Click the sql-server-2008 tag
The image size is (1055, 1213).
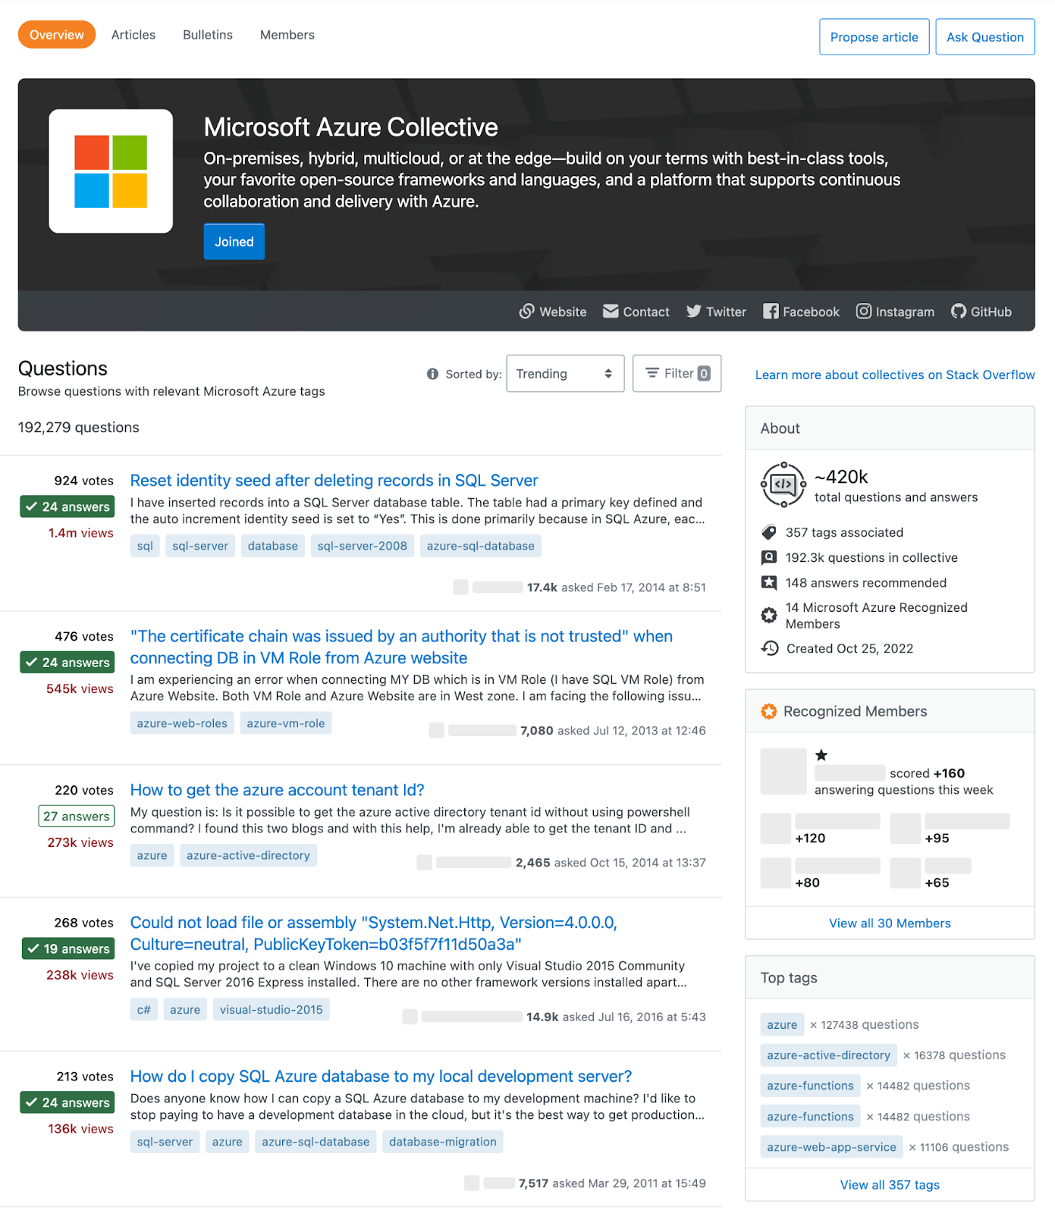[363, 546]
